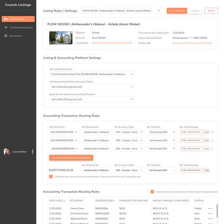Click the Checking Acct 4081 payout rule text
Image resolution: width=224 pixels, height=224 pixels.
click(190, 38)
